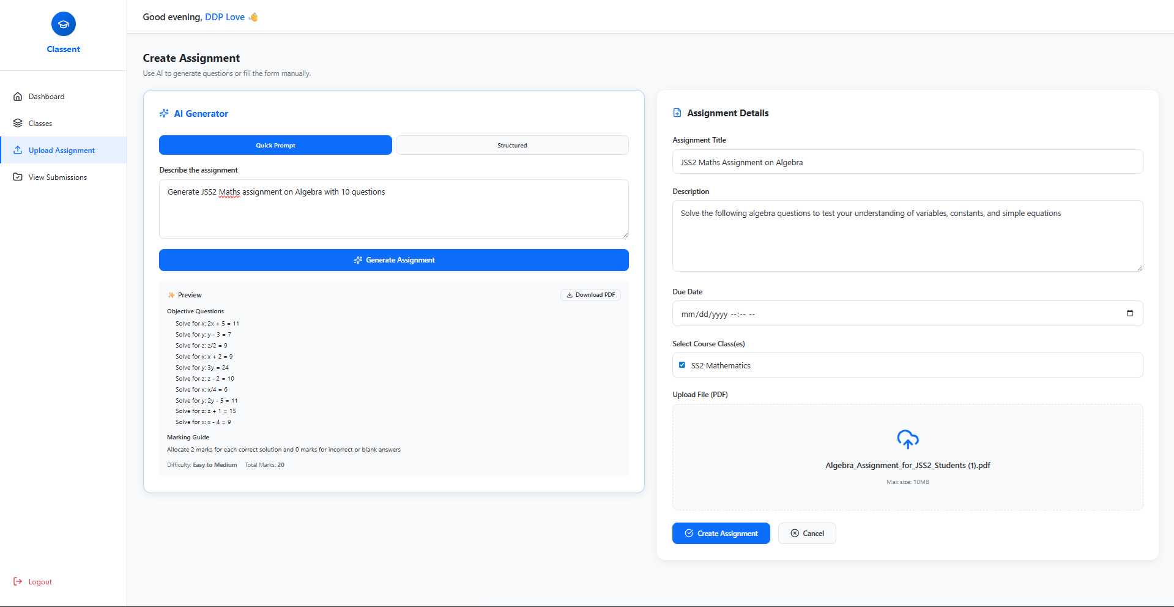The width and height of the screenshot is (1174, 607).
Task: Go to Classes in the sidebar
Action: pyautogui.click(x=64, y=124)
